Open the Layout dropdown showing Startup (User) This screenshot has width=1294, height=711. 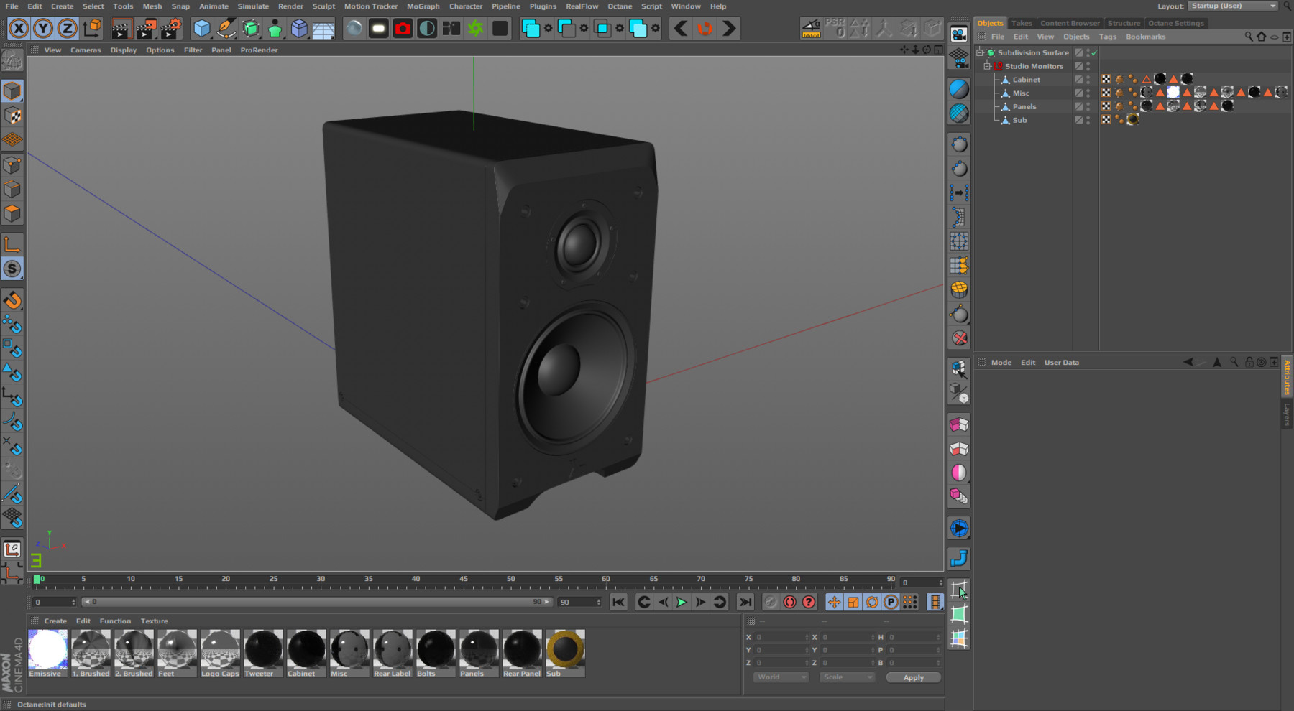pos(1231,6)
